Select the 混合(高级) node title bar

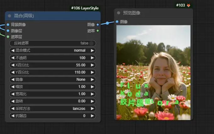point(53,16)
